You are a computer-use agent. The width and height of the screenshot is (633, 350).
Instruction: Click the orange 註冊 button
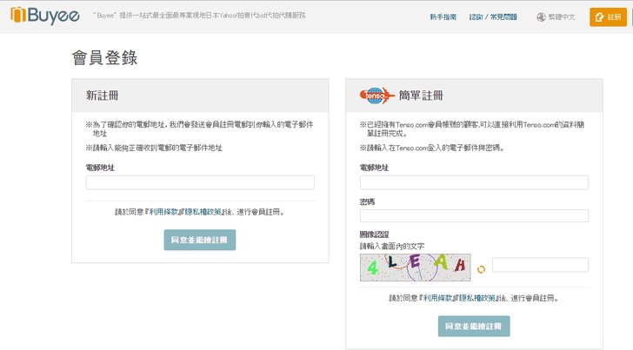tap(609, 17)
